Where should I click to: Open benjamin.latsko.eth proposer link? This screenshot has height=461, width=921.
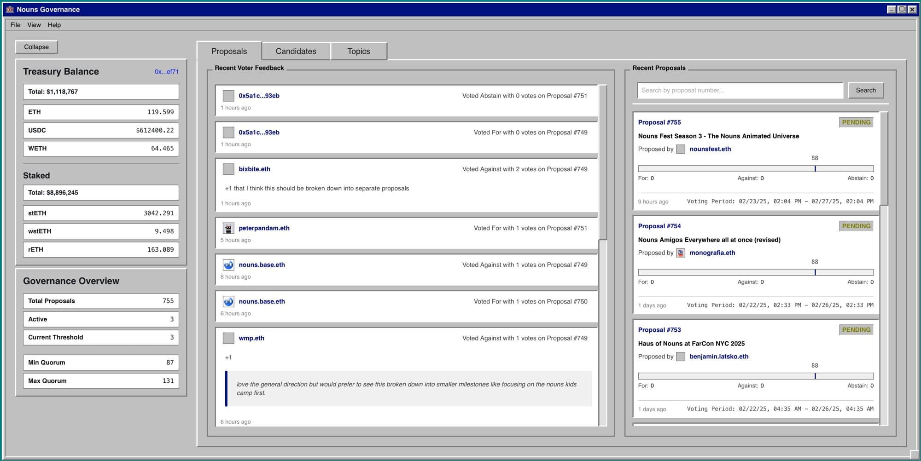point(719,357)
